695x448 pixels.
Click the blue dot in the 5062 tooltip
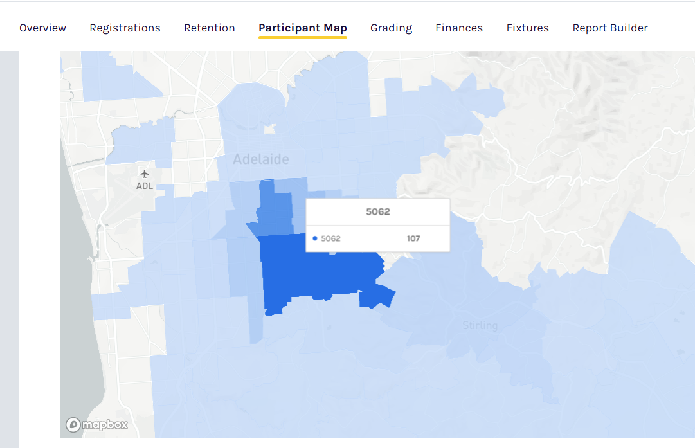point(314,238)
